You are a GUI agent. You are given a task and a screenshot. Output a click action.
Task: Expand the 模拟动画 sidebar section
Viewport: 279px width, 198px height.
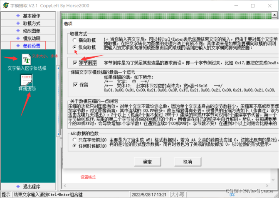pos(28,38)
